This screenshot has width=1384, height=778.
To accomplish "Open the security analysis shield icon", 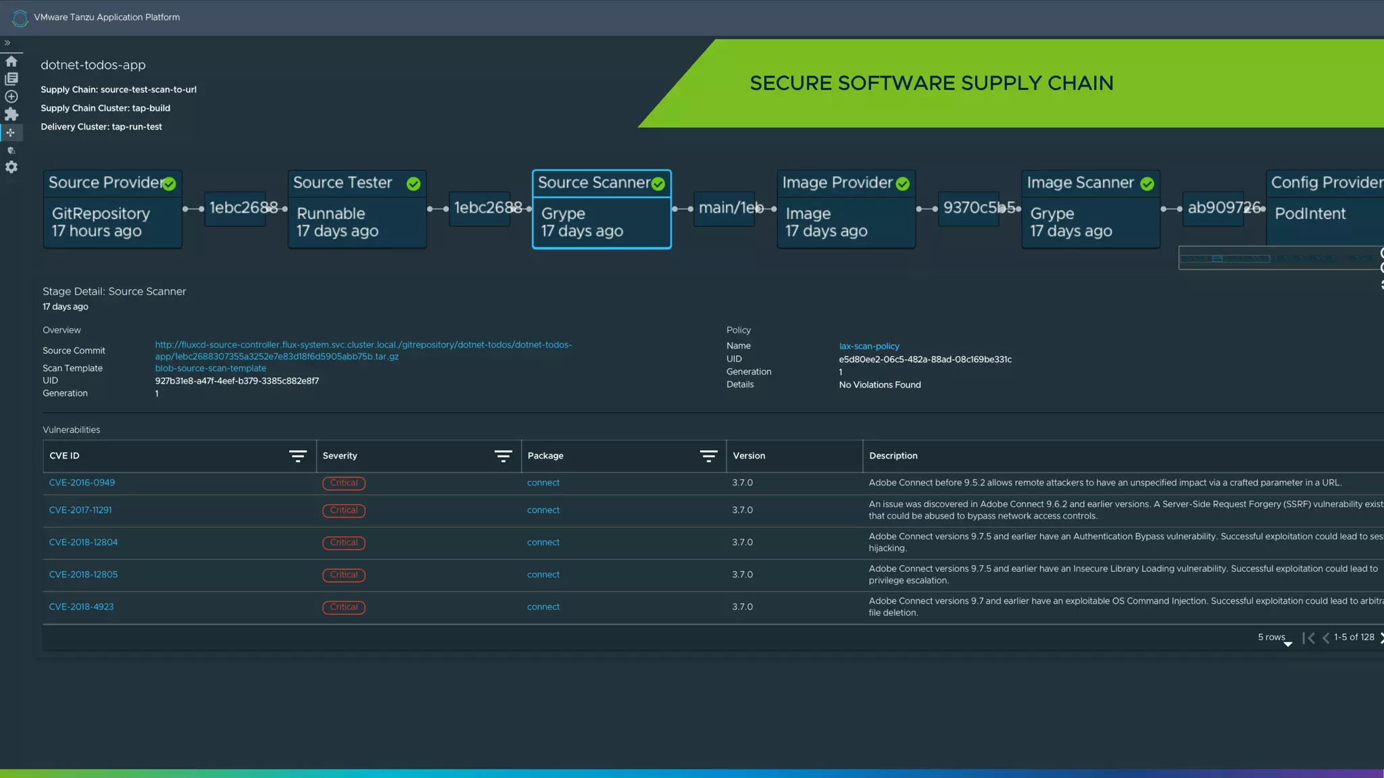I will pyautogui.click(x=11, y=150).
